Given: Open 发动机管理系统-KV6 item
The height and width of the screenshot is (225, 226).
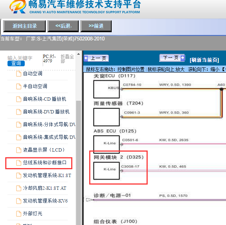Looking at the screenshot, I should 45,201.
